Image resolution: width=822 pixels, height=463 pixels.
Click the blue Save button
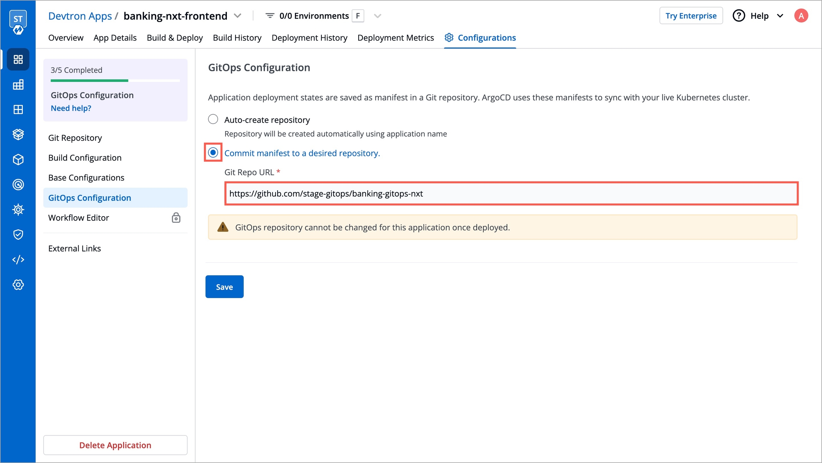tap(224, 287)
